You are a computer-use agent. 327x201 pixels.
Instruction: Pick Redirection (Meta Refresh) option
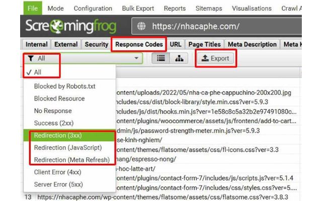[71, 160]
